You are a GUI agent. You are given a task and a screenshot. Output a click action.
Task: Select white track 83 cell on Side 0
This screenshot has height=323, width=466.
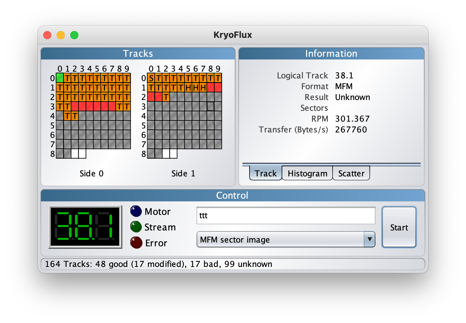coord(82,154)
